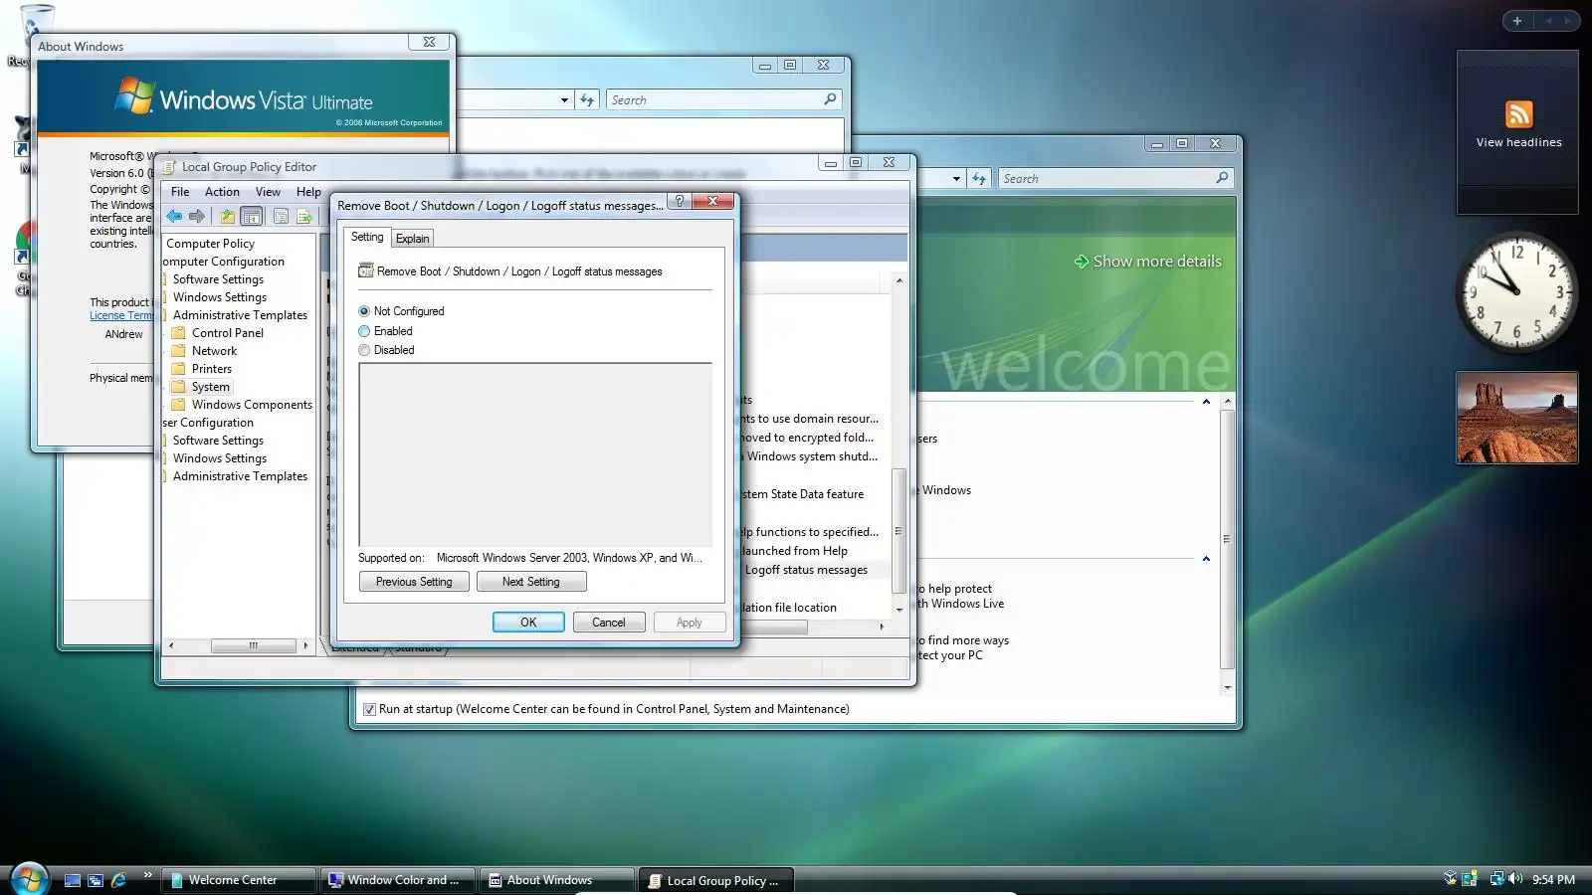Open the rear window's address bar dropdown arrow
Image resolution: width=1592 pixels, height=895 pixels.
tap(564, 100)
